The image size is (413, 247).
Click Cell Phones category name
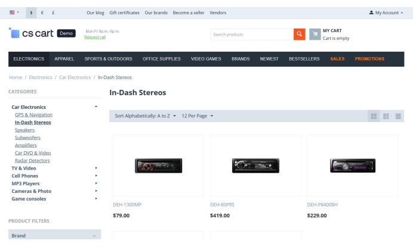(x=24, y=176)
